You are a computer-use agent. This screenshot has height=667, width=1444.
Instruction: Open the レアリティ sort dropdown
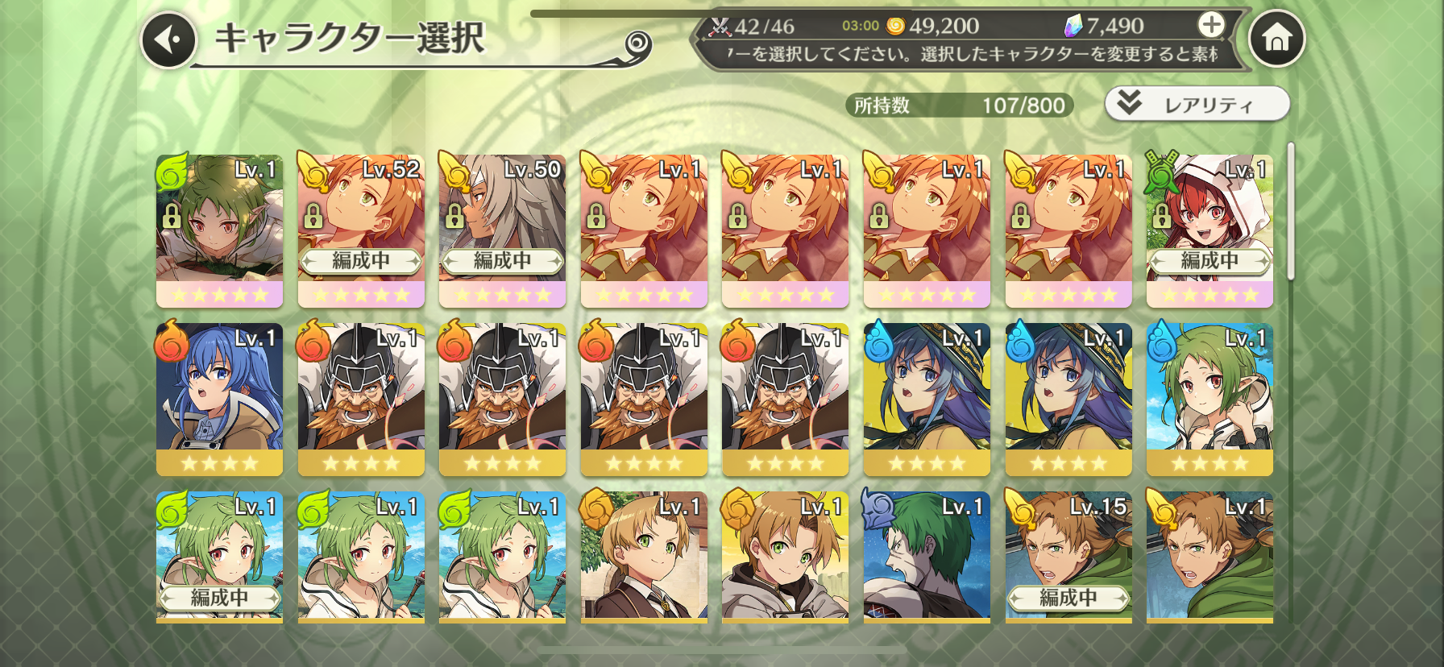point(1197,104)
